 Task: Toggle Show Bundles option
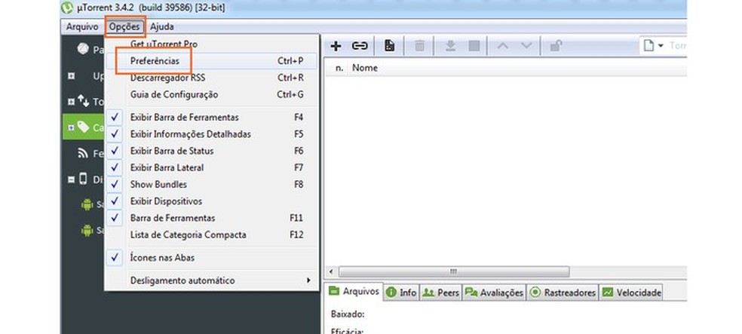[212, 185]
